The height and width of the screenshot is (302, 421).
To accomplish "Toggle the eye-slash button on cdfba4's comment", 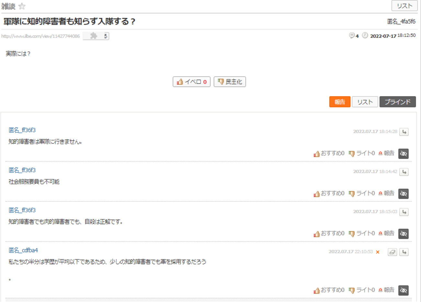I will click(404, 290).
